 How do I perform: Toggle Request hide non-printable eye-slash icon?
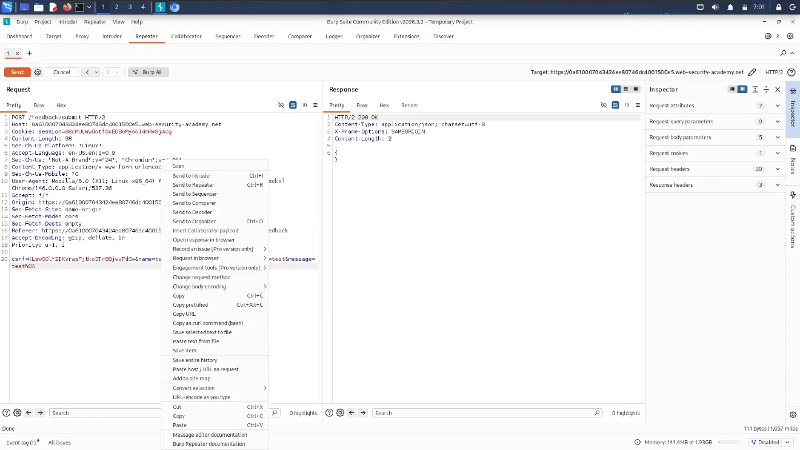pos(281,105)
